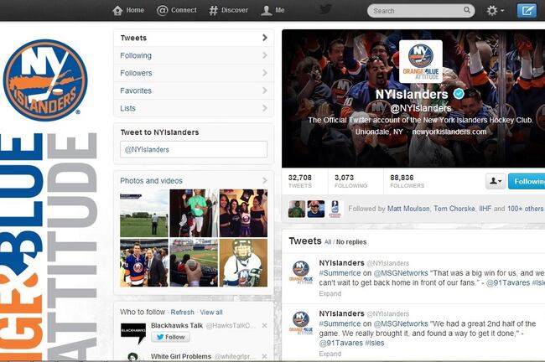
Task: Open @MSGNetworks mention in second tweet
Action: 401,323
